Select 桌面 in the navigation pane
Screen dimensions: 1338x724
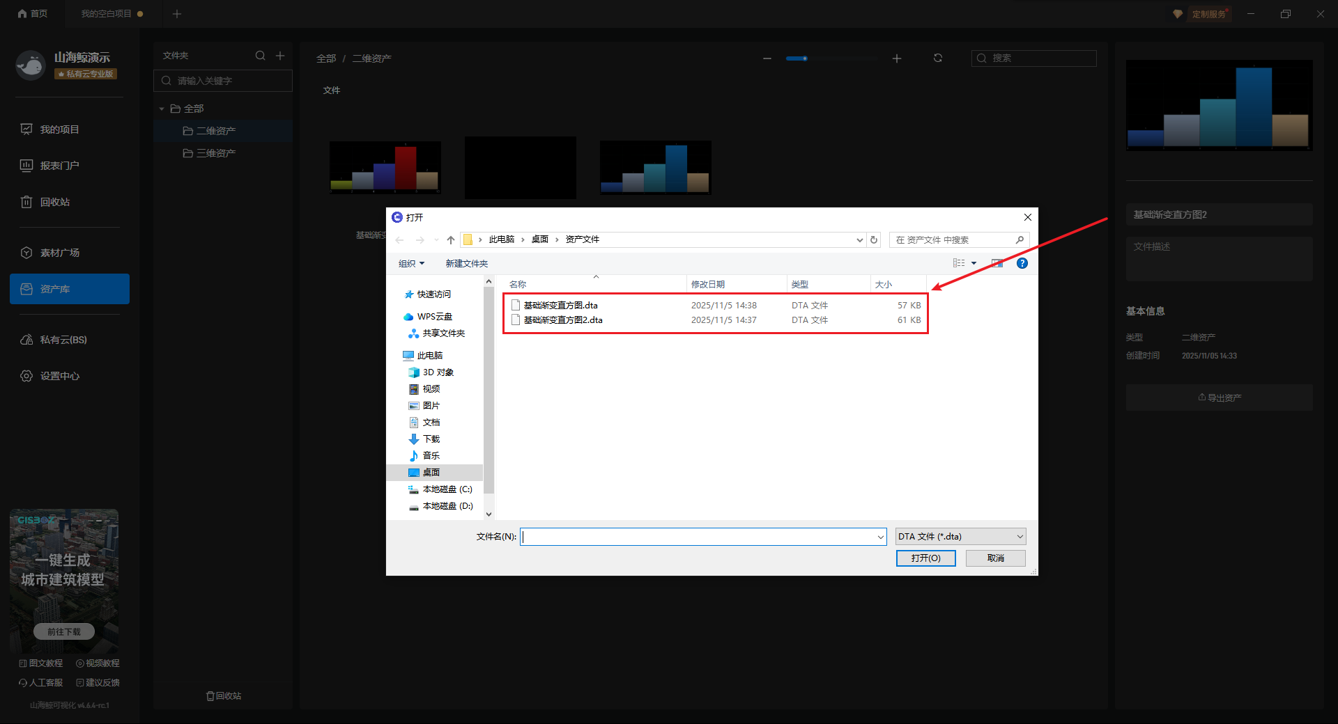(x=431, y=473)
